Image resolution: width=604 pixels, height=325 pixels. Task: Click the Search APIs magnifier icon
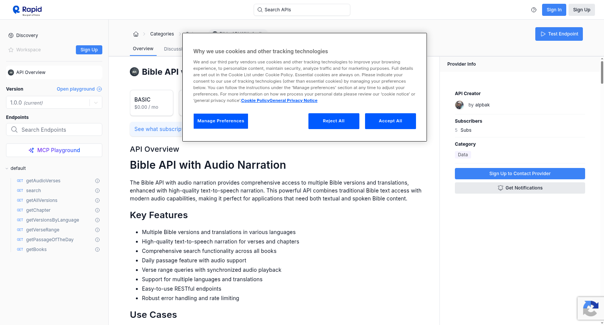(x=260, y=10)
